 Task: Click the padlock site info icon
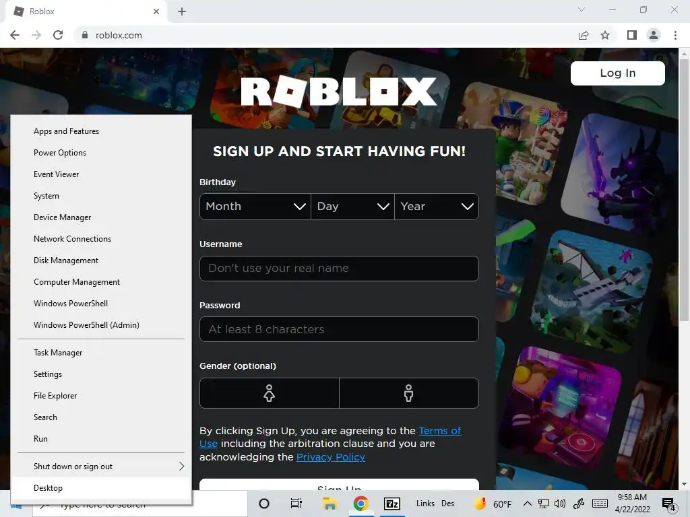pos(85,35)
